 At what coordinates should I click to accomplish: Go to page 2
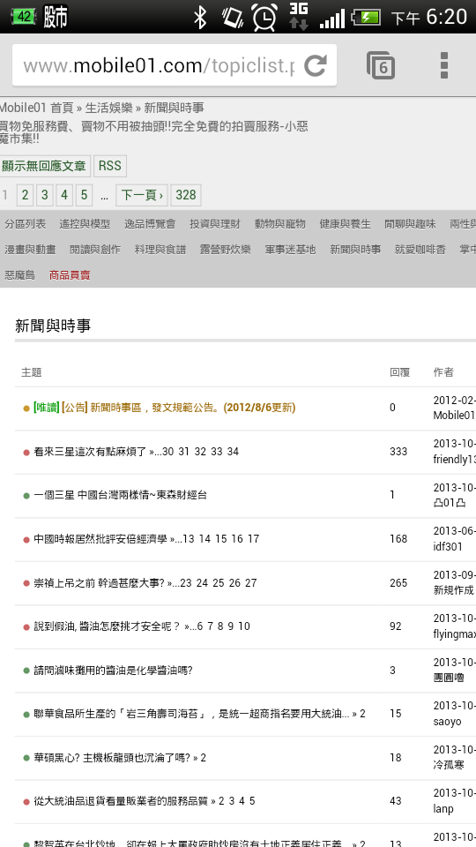25,195
